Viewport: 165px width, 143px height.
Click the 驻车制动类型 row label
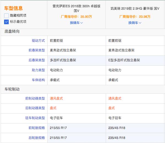coord(35,118)
